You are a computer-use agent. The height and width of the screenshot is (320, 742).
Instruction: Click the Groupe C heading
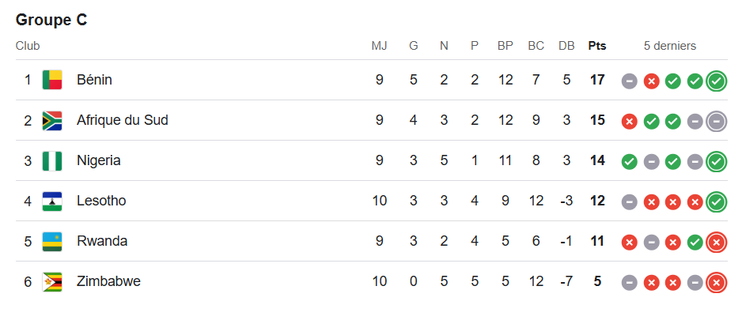(51, 21)
